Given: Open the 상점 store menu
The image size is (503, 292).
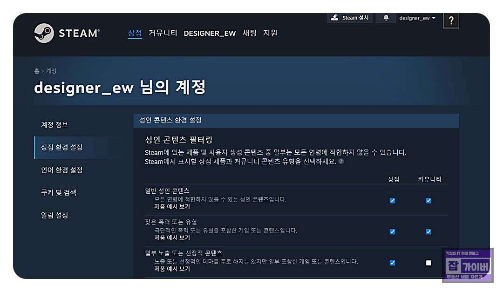Looking at the screenshot, I should coord(135,33).
